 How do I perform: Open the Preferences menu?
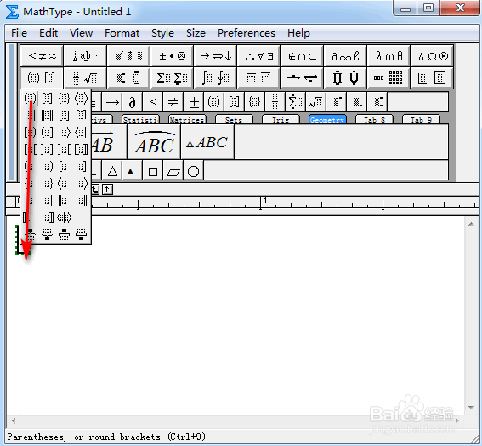point(247,33)
